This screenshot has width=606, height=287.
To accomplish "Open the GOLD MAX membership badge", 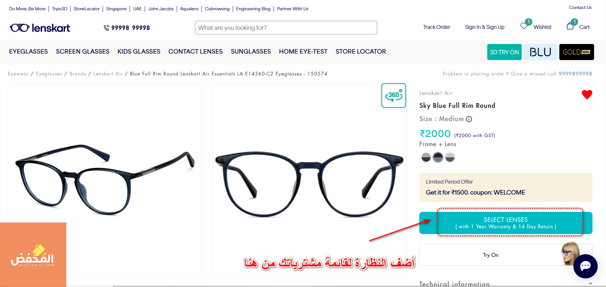I will tap(576, 52).
